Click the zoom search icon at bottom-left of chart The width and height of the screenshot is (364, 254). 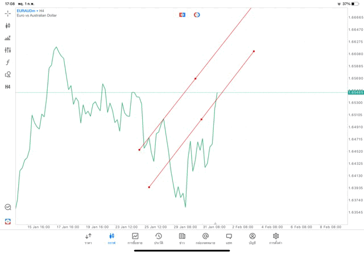point(8,207)
